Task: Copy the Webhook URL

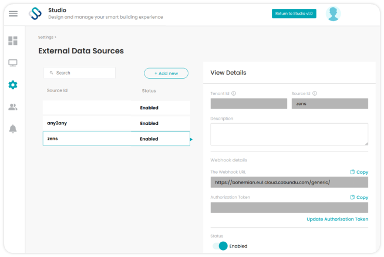Action: point(359,172)
